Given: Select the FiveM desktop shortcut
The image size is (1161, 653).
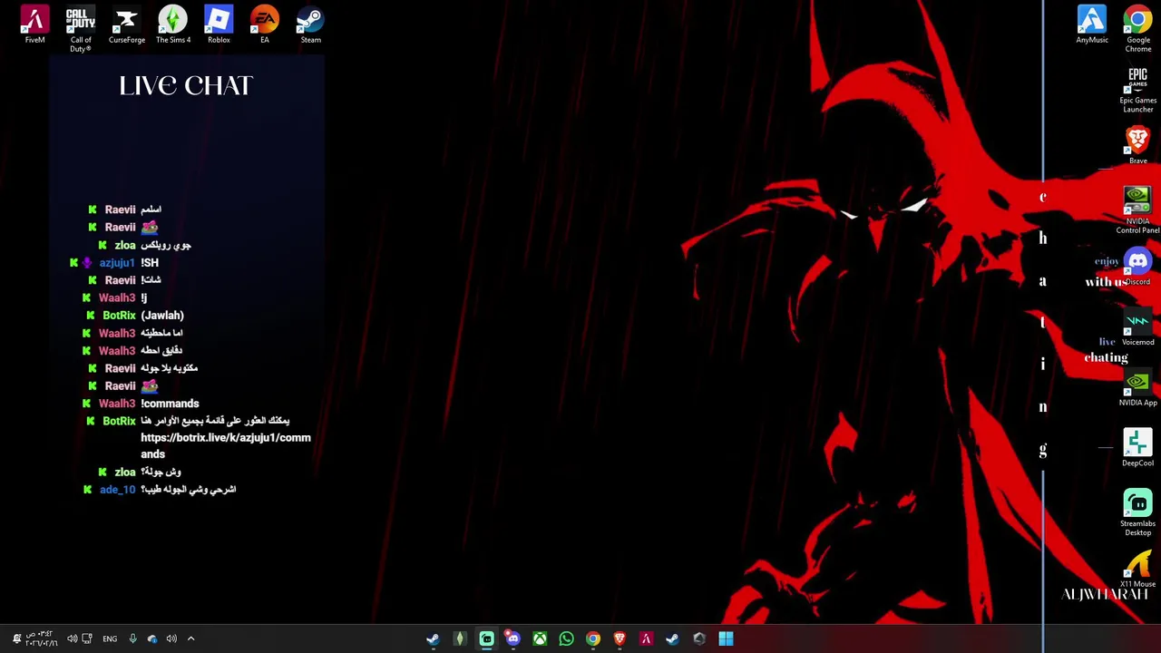Looking at the screenshot, I should click(x=34, y=25).
